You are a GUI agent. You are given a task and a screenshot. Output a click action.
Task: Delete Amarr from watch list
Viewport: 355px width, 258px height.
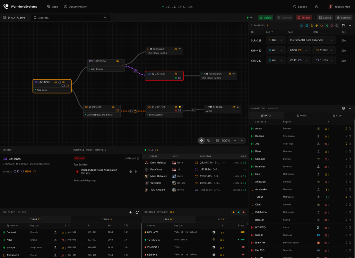(x=350, y=129)
